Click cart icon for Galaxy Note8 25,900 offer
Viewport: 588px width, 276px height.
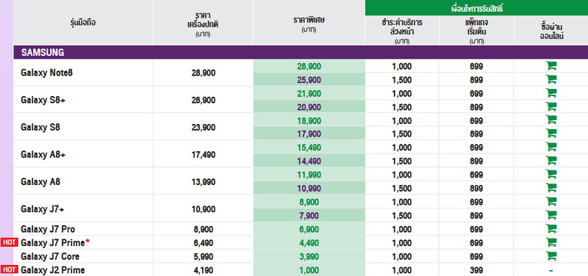click(551, 79)
